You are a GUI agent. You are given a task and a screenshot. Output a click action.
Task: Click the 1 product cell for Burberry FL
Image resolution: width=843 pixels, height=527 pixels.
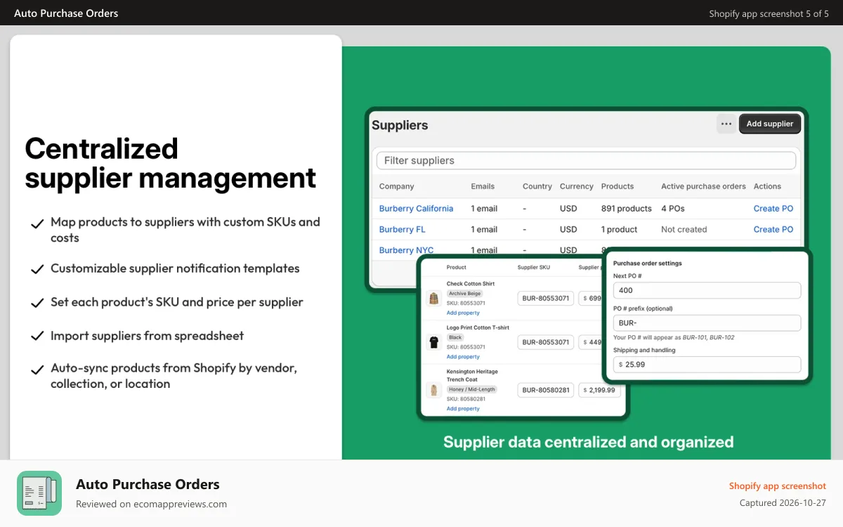[x=620, y=229]
